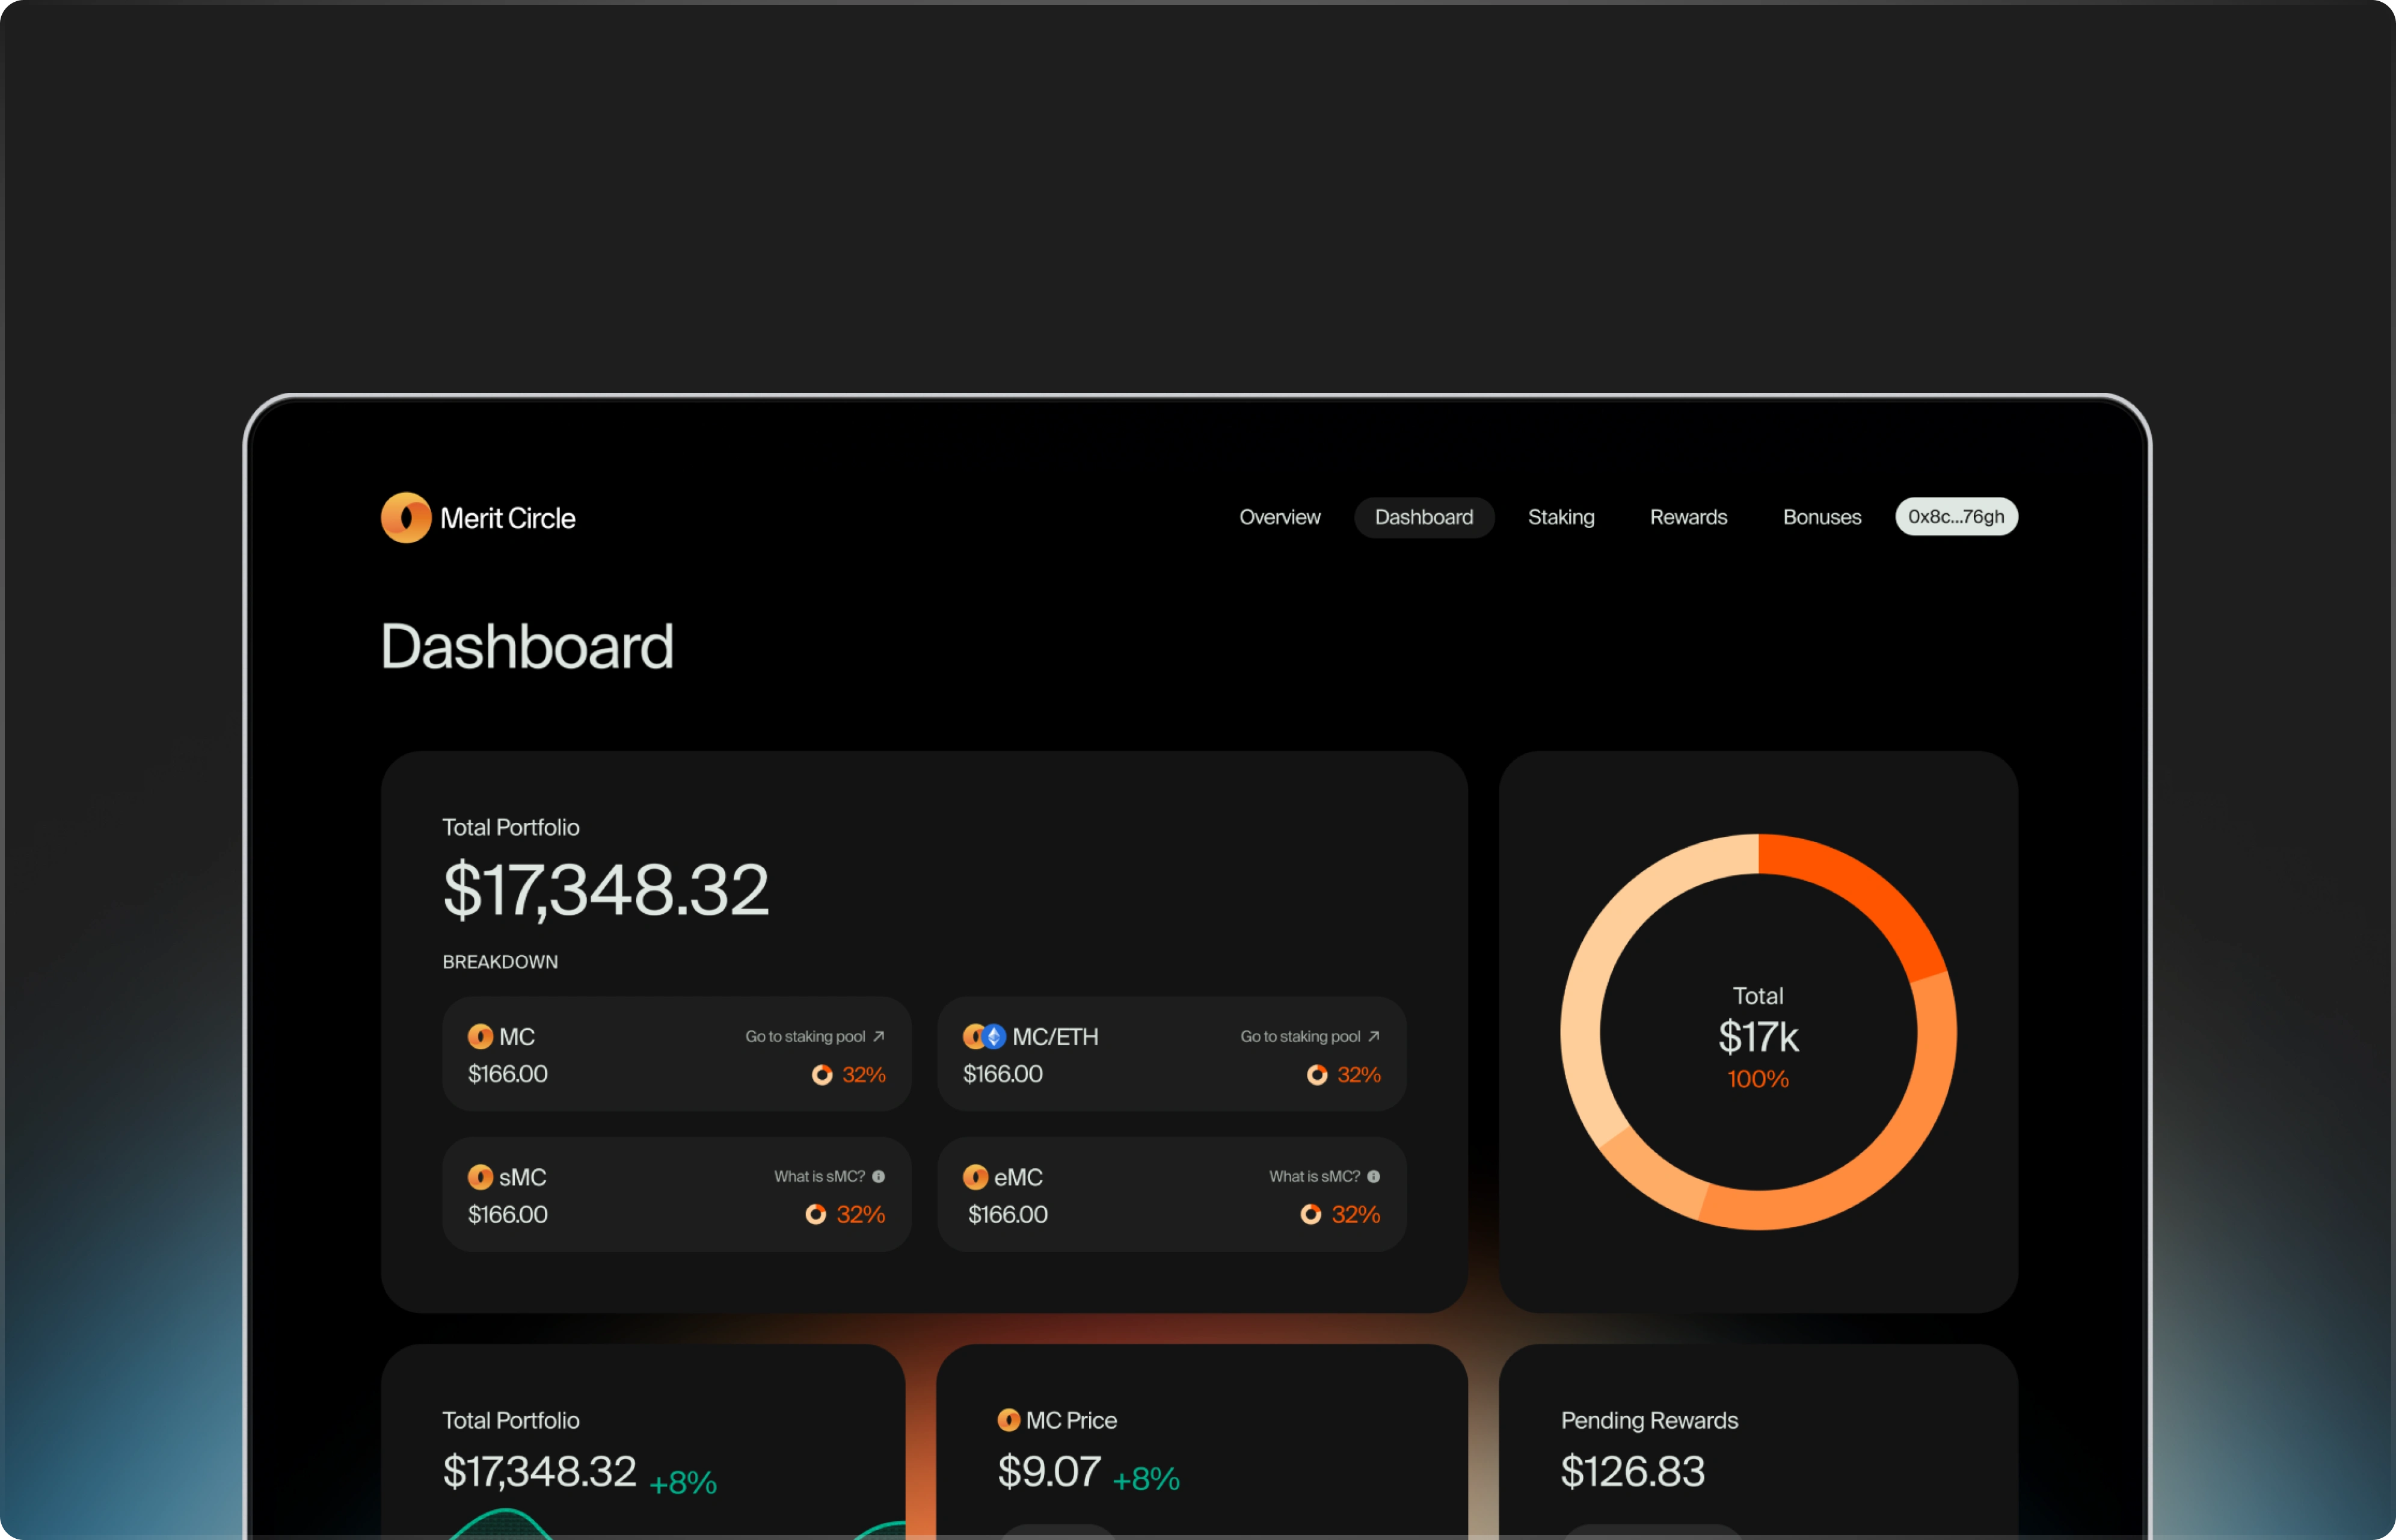Open the Bonuses tab
Screen dimensions: 2396x1540
coord(1821,517)
